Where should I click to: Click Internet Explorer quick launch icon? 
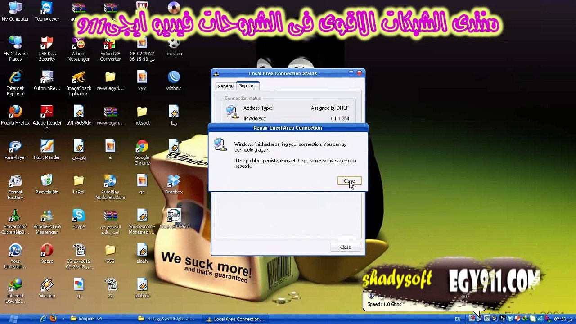click(x=44, y=319)
